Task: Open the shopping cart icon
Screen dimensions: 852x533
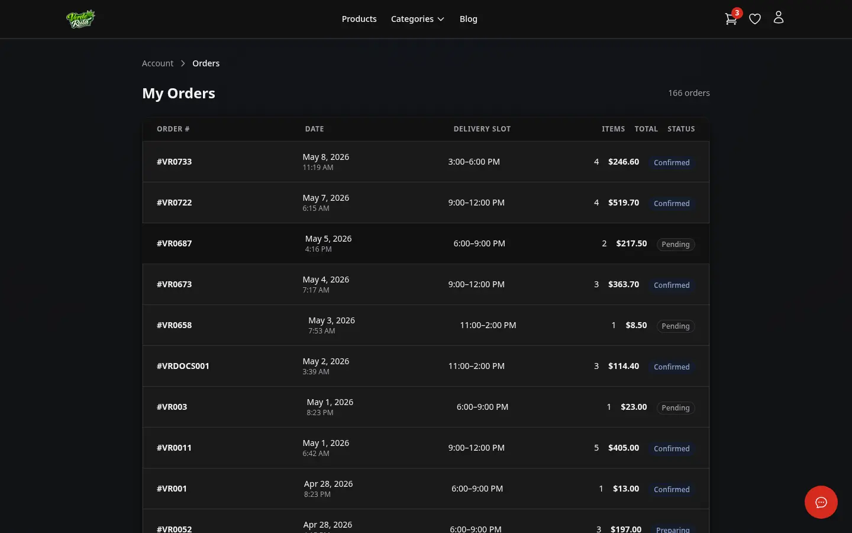Action: tap(731, 19)
